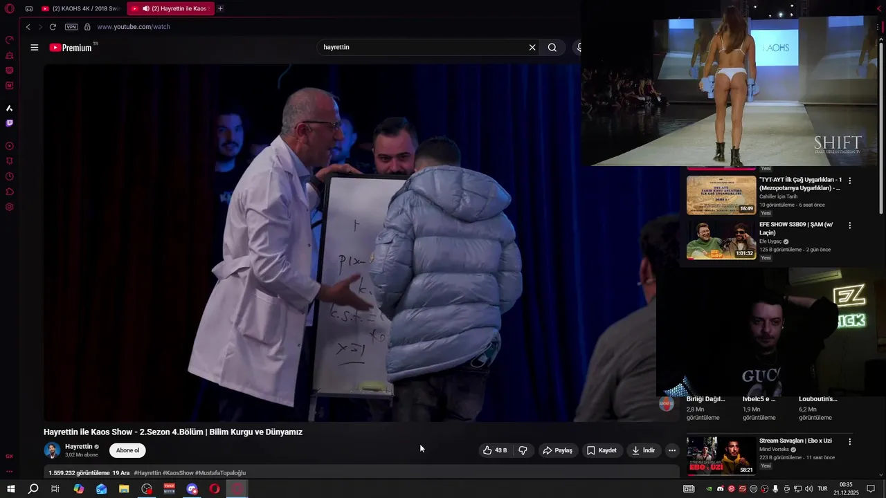Go back to previous page

pyautogui.click(x=28, y=27)
